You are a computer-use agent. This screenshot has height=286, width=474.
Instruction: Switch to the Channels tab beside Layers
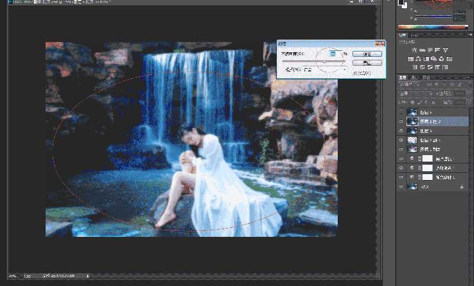[415, 78]
